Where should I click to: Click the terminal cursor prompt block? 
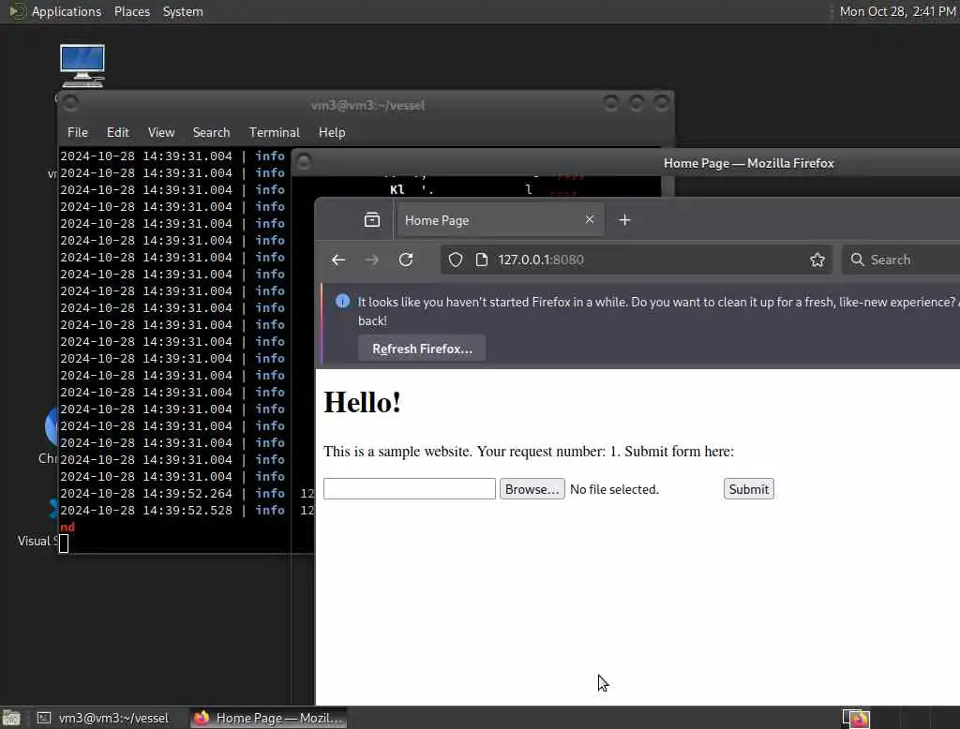point(64,543)
